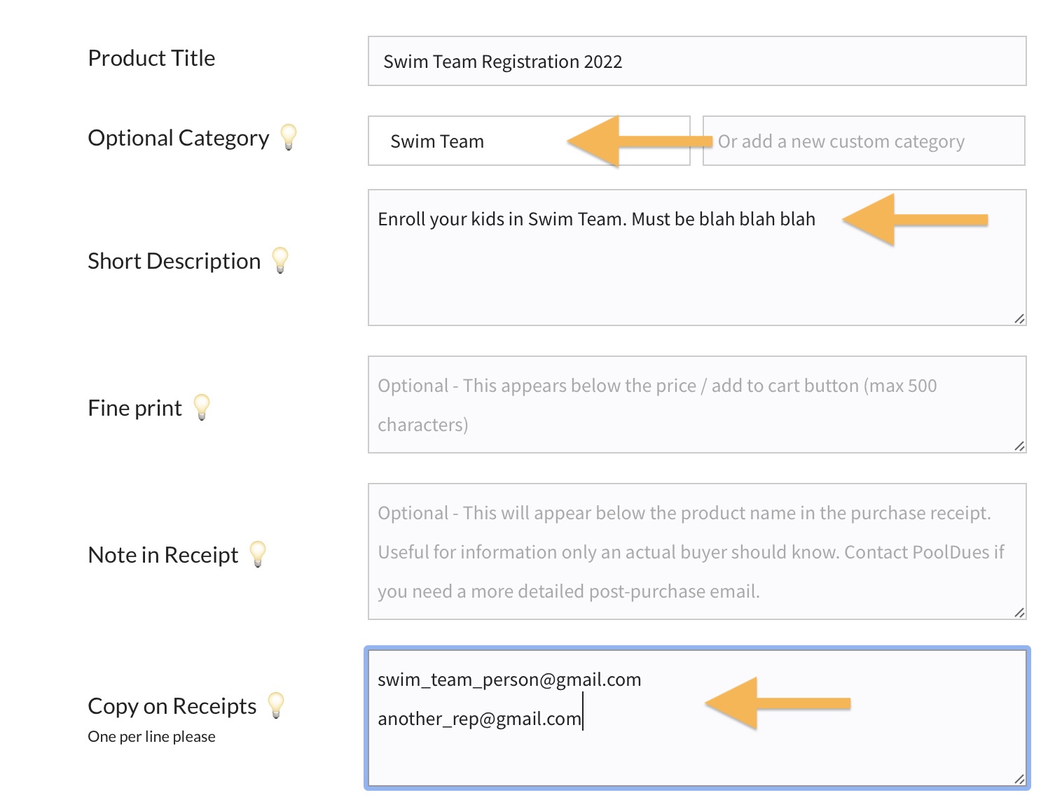The width and height of the screenshot is (1062, 809).
Task: Click the Copy on Receipts email box
Action: (x=696, y=749)
